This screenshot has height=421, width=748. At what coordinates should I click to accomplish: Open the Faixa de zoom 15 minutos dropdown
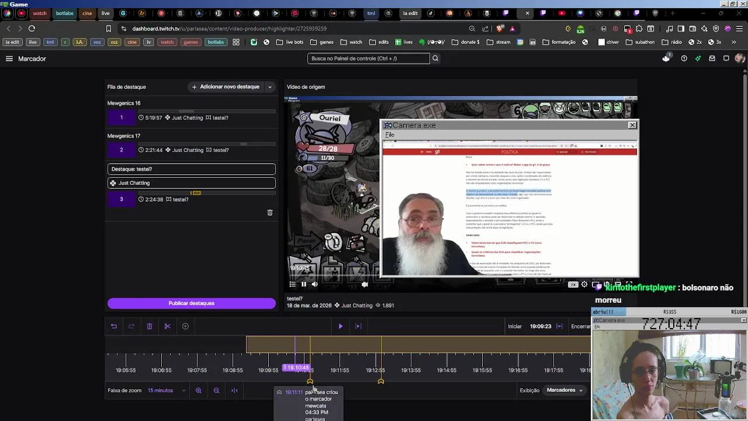point(167,391)
